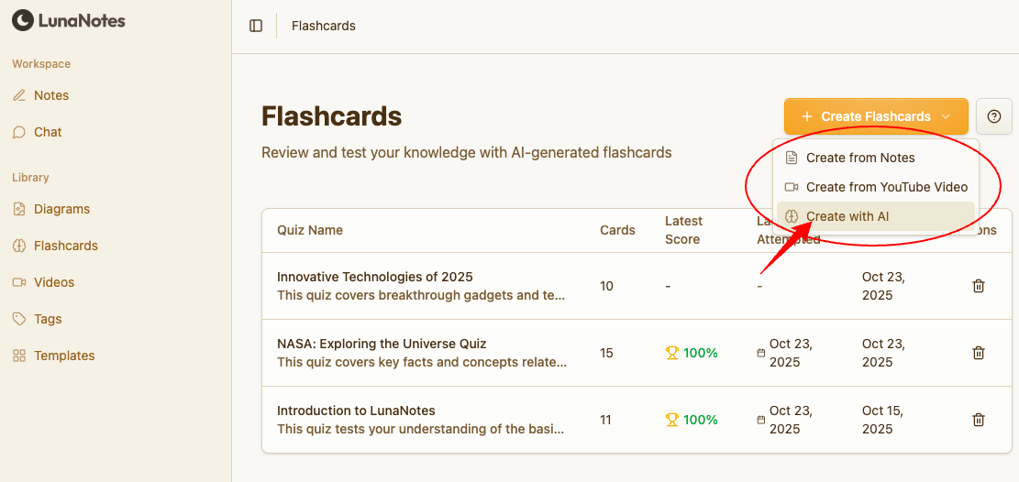The image size is (1019, 482).
Task: Delete the Innovative Technologies of 2025 quiz
Action: 979,286
